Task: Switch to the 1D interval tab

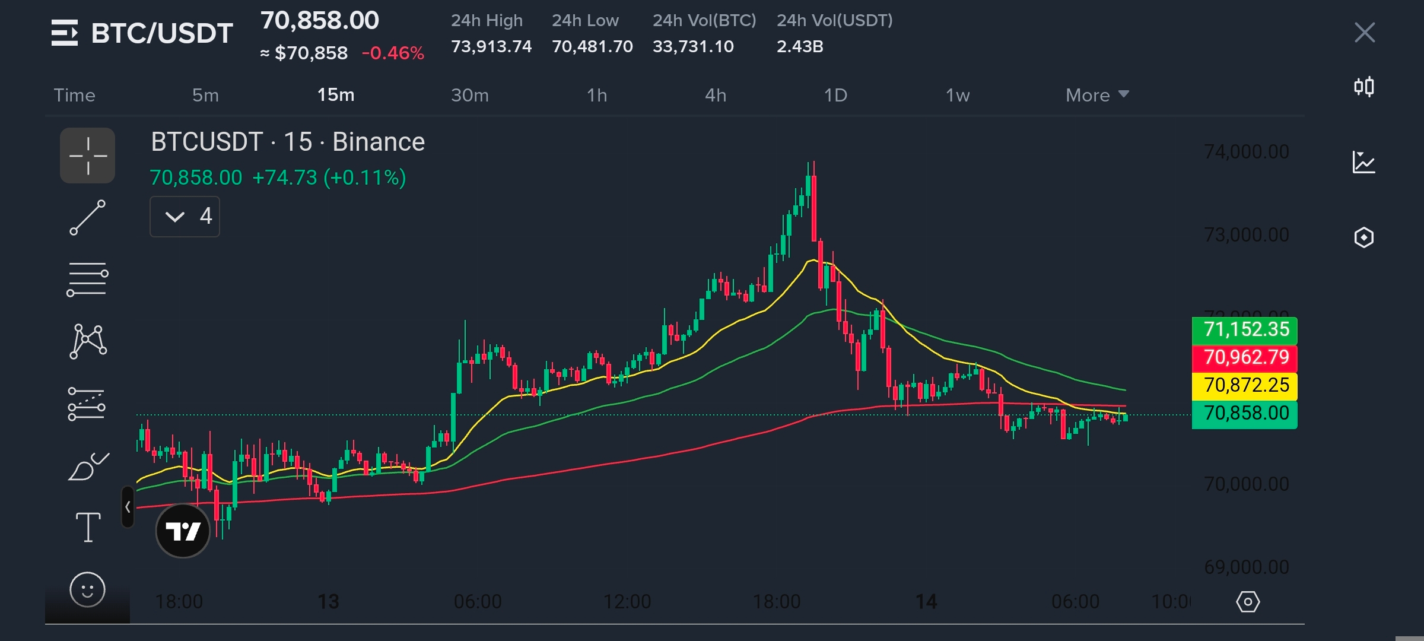Action: point(835,95)
